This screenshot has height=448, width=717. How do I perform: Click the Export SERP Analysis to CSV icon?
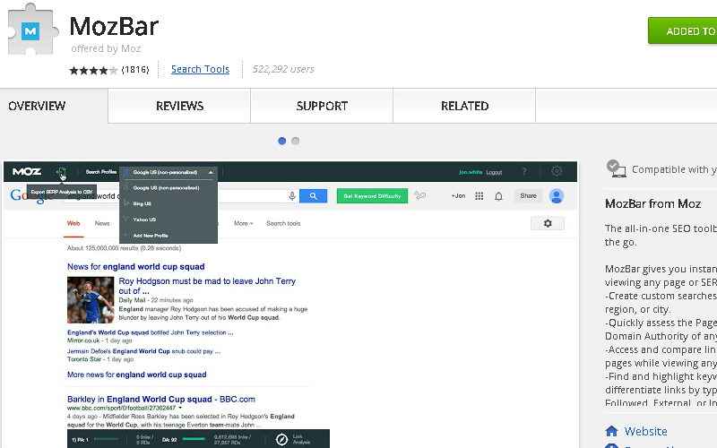tap(61, 172)
